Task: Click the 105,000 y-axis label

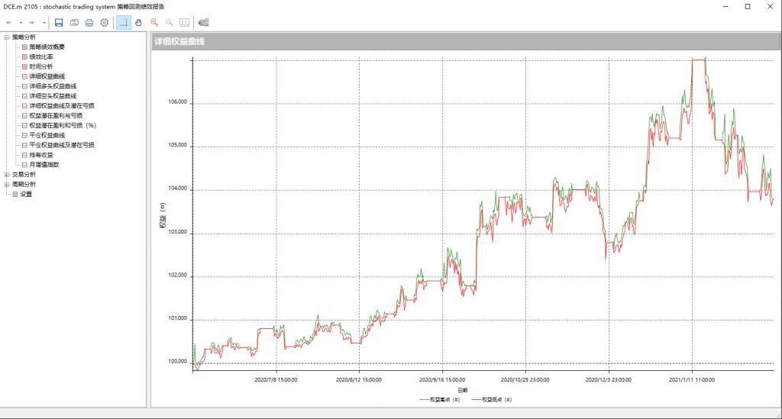Action: 177,146
